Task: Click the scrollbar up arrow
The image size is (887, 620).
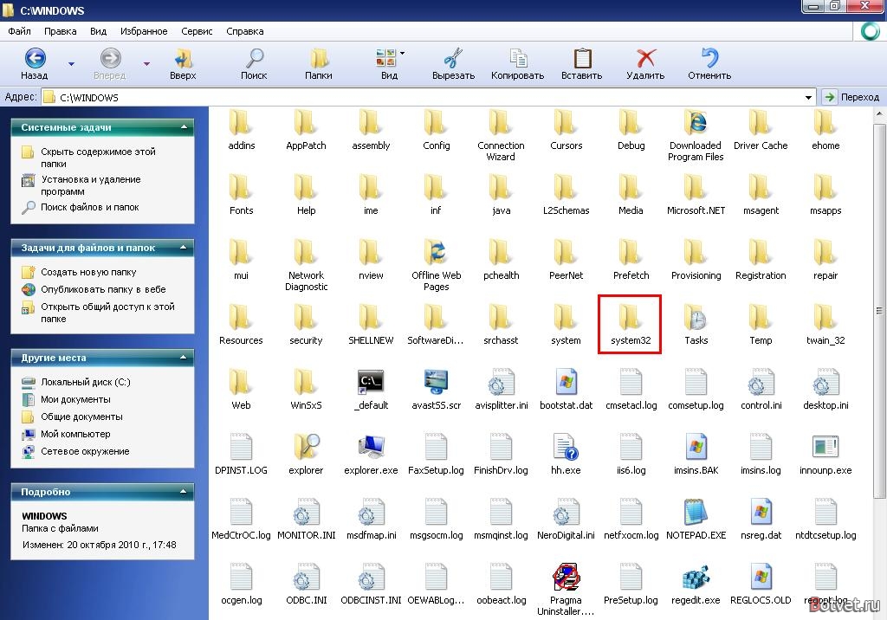Action: coord(879,114)
